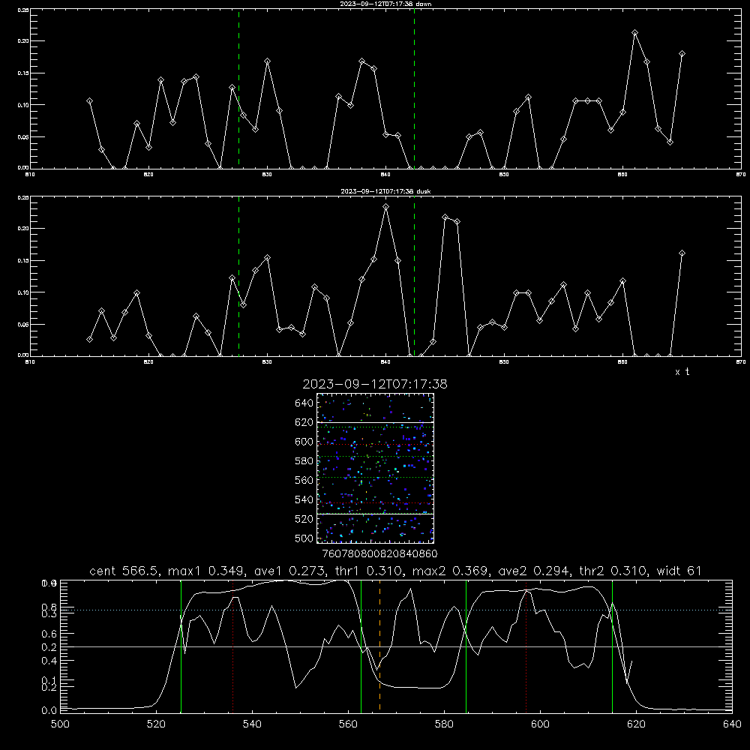The height and width of the screenshot is (750, 750).
Task: Select the 'max2 0.369' value
Action: (x=450, y=571)
